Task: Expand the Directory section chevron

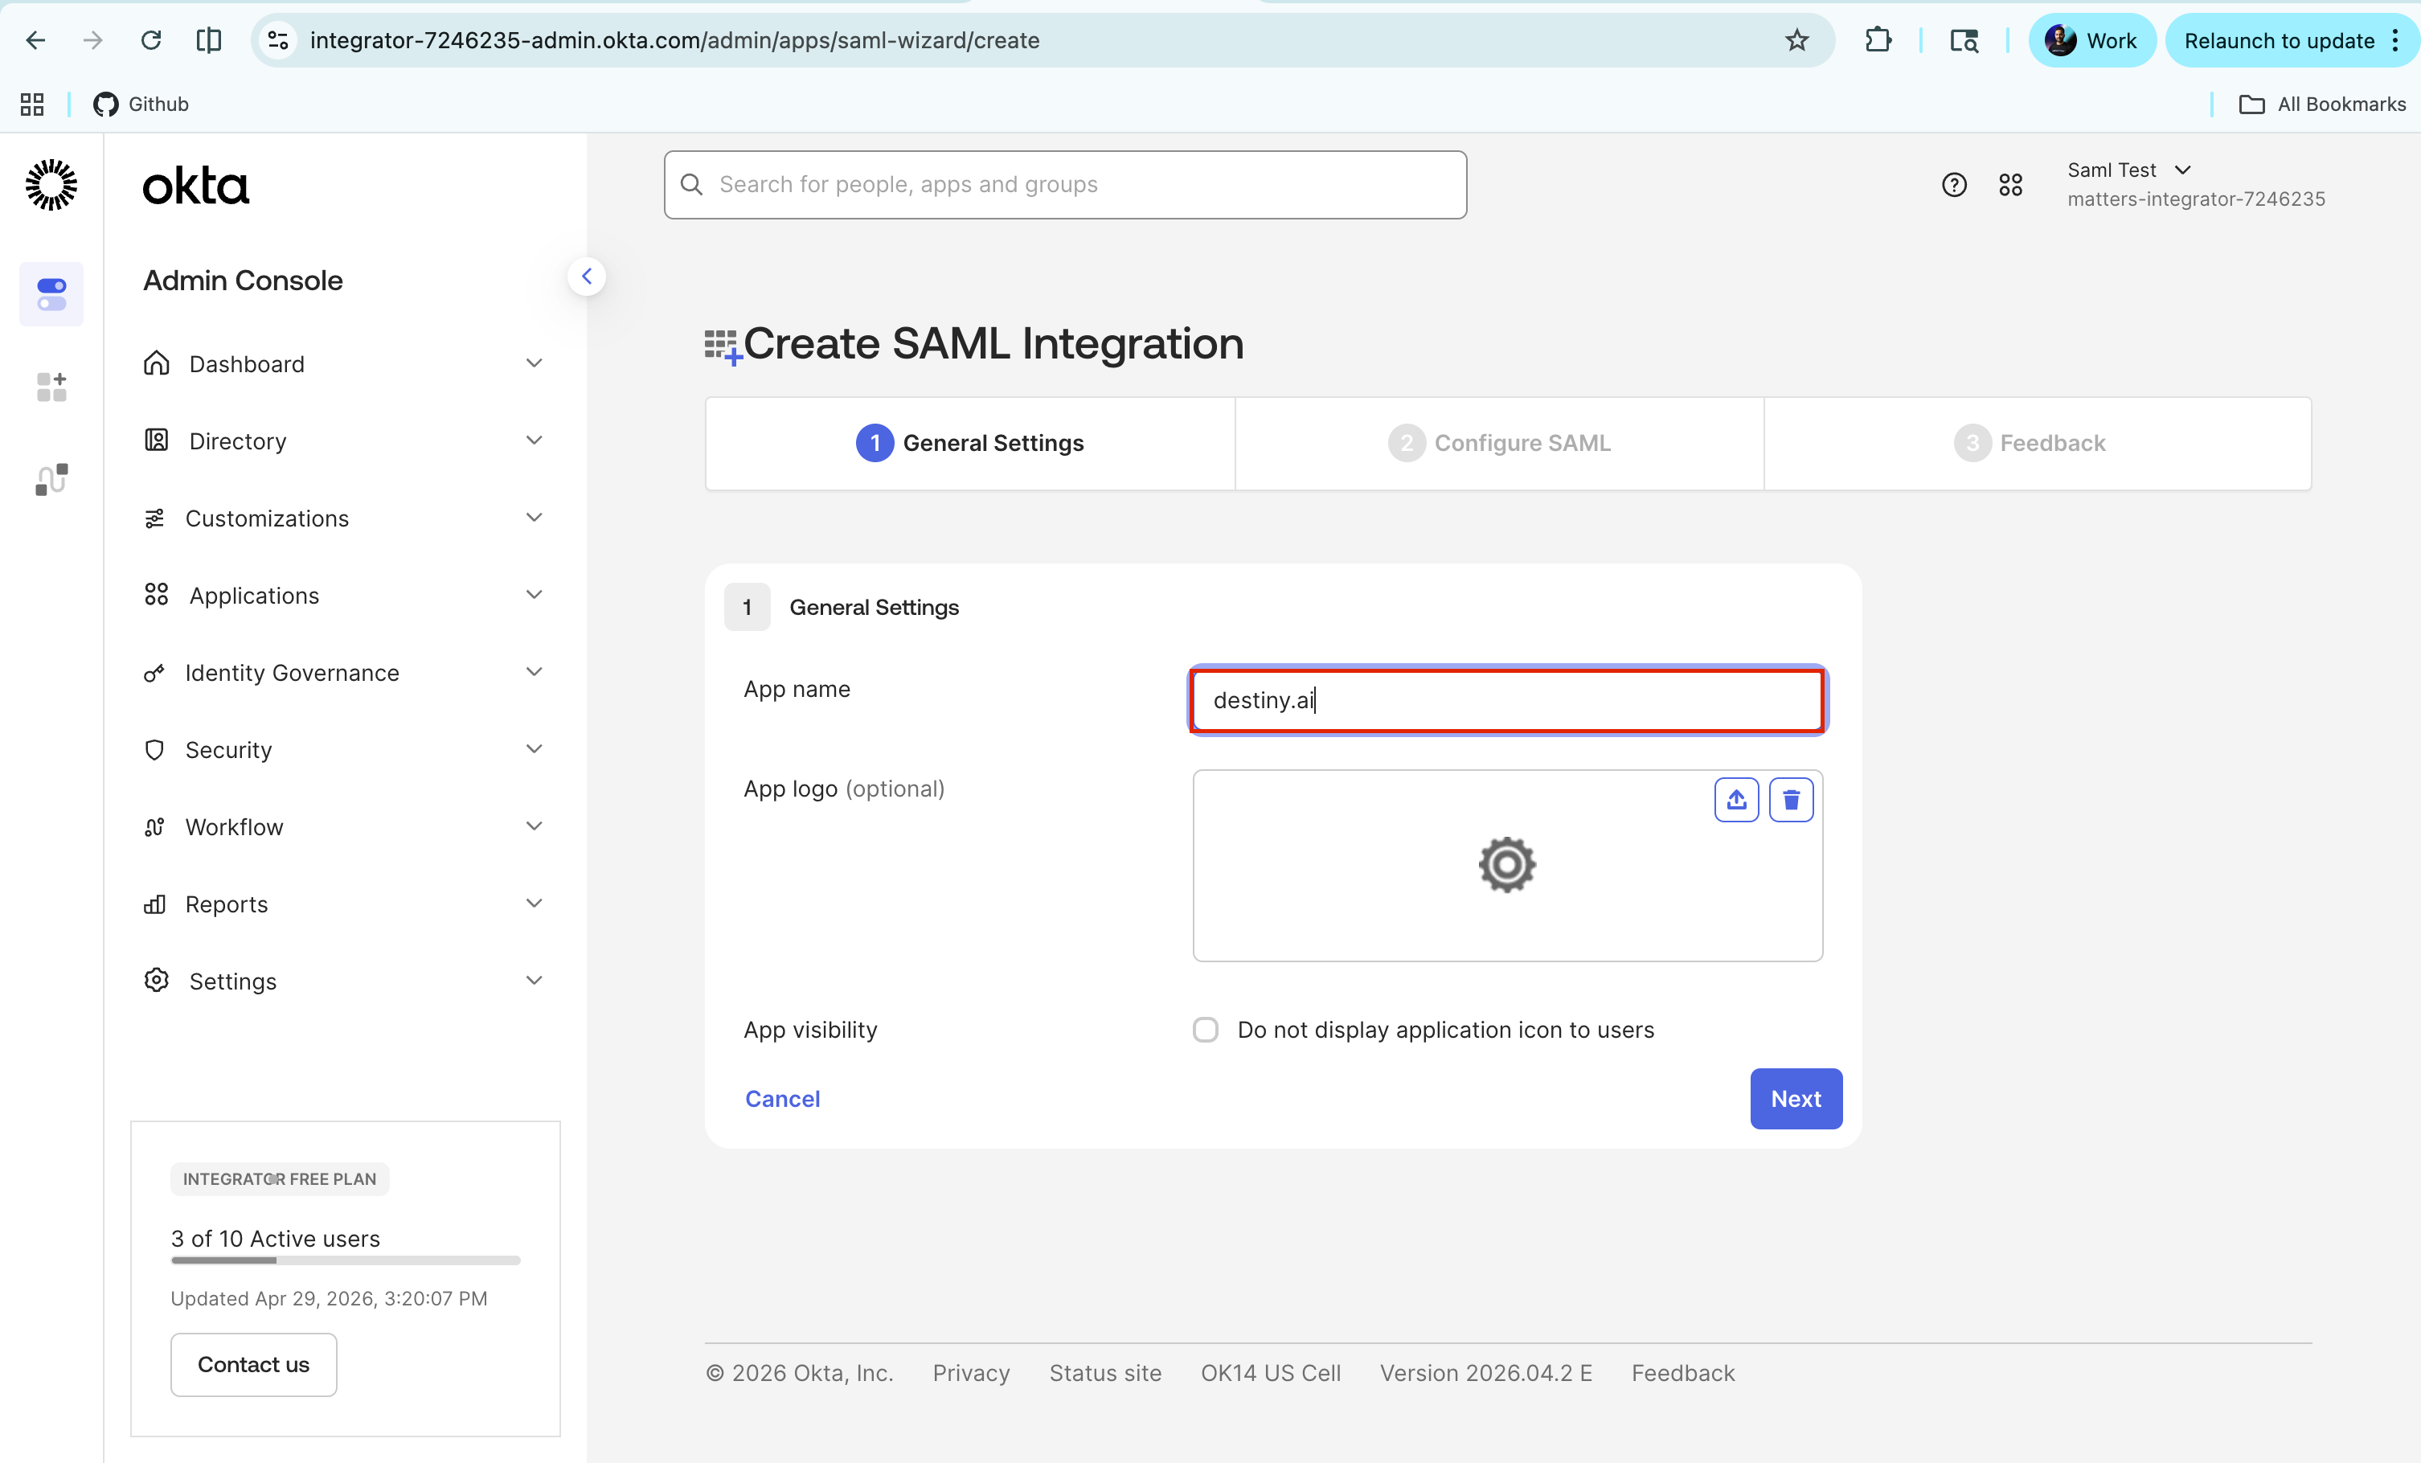Action: pyautogui.click(x=534, y=441)
